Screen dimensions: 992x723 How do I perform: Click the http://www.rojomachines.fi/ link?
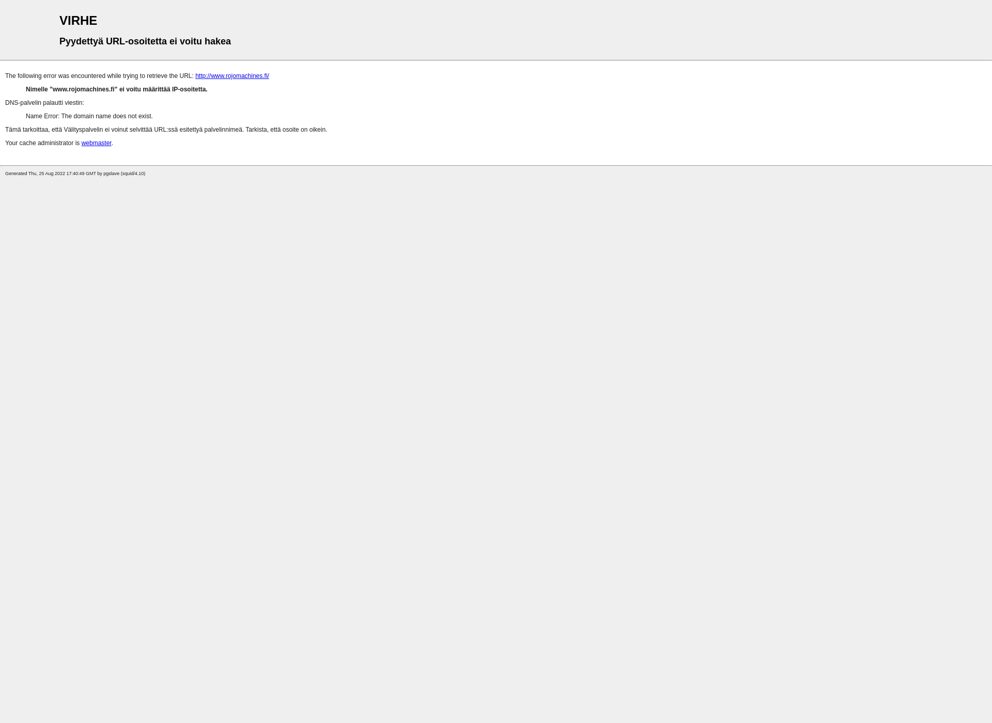coord(232,75)
